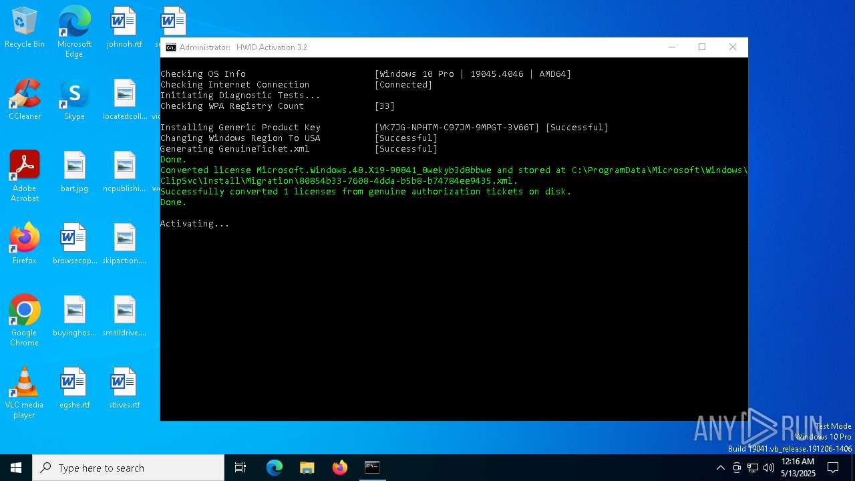855x481 pixels.
Task: Show hidden system tray icons
Action: (x=720, y=468)
